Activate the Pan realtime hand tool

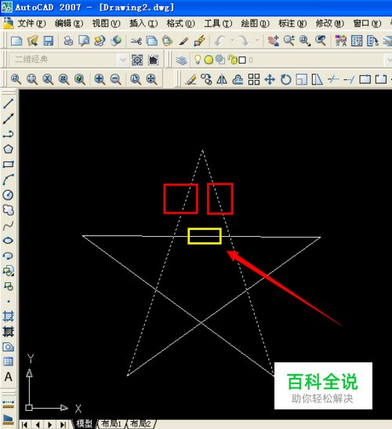pyautogui.click(x=274, y=41)
